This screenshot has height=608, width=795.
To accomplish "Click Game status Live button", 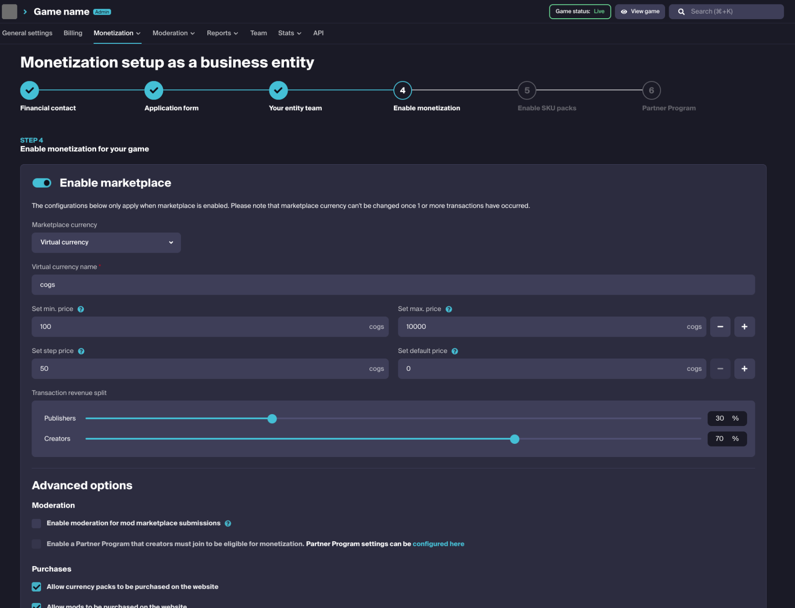I will [580, 11].
